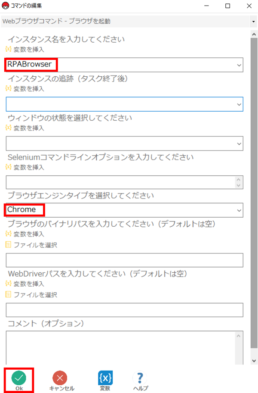Insert variable under インスタンス名 label
The width and height of the screenshot is (258, 393).
click(x=25, y=50)
